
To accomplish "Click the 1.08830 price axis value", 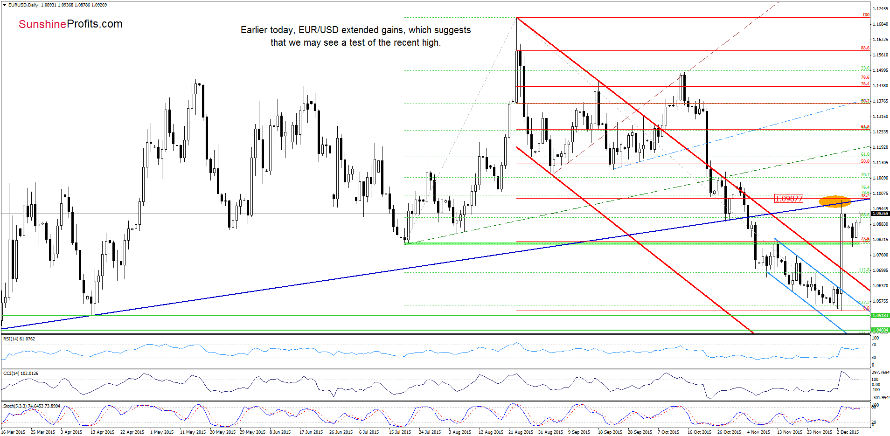I will click(880, 224).
